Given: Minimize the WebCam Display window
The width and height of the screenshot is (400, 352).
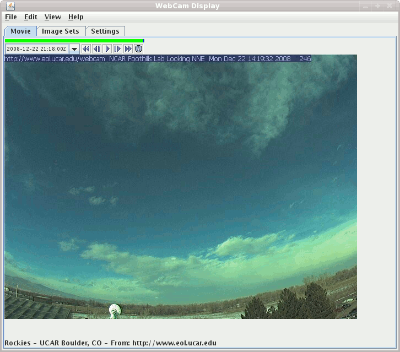Looking at the screenshot, I should click(365, 6).
